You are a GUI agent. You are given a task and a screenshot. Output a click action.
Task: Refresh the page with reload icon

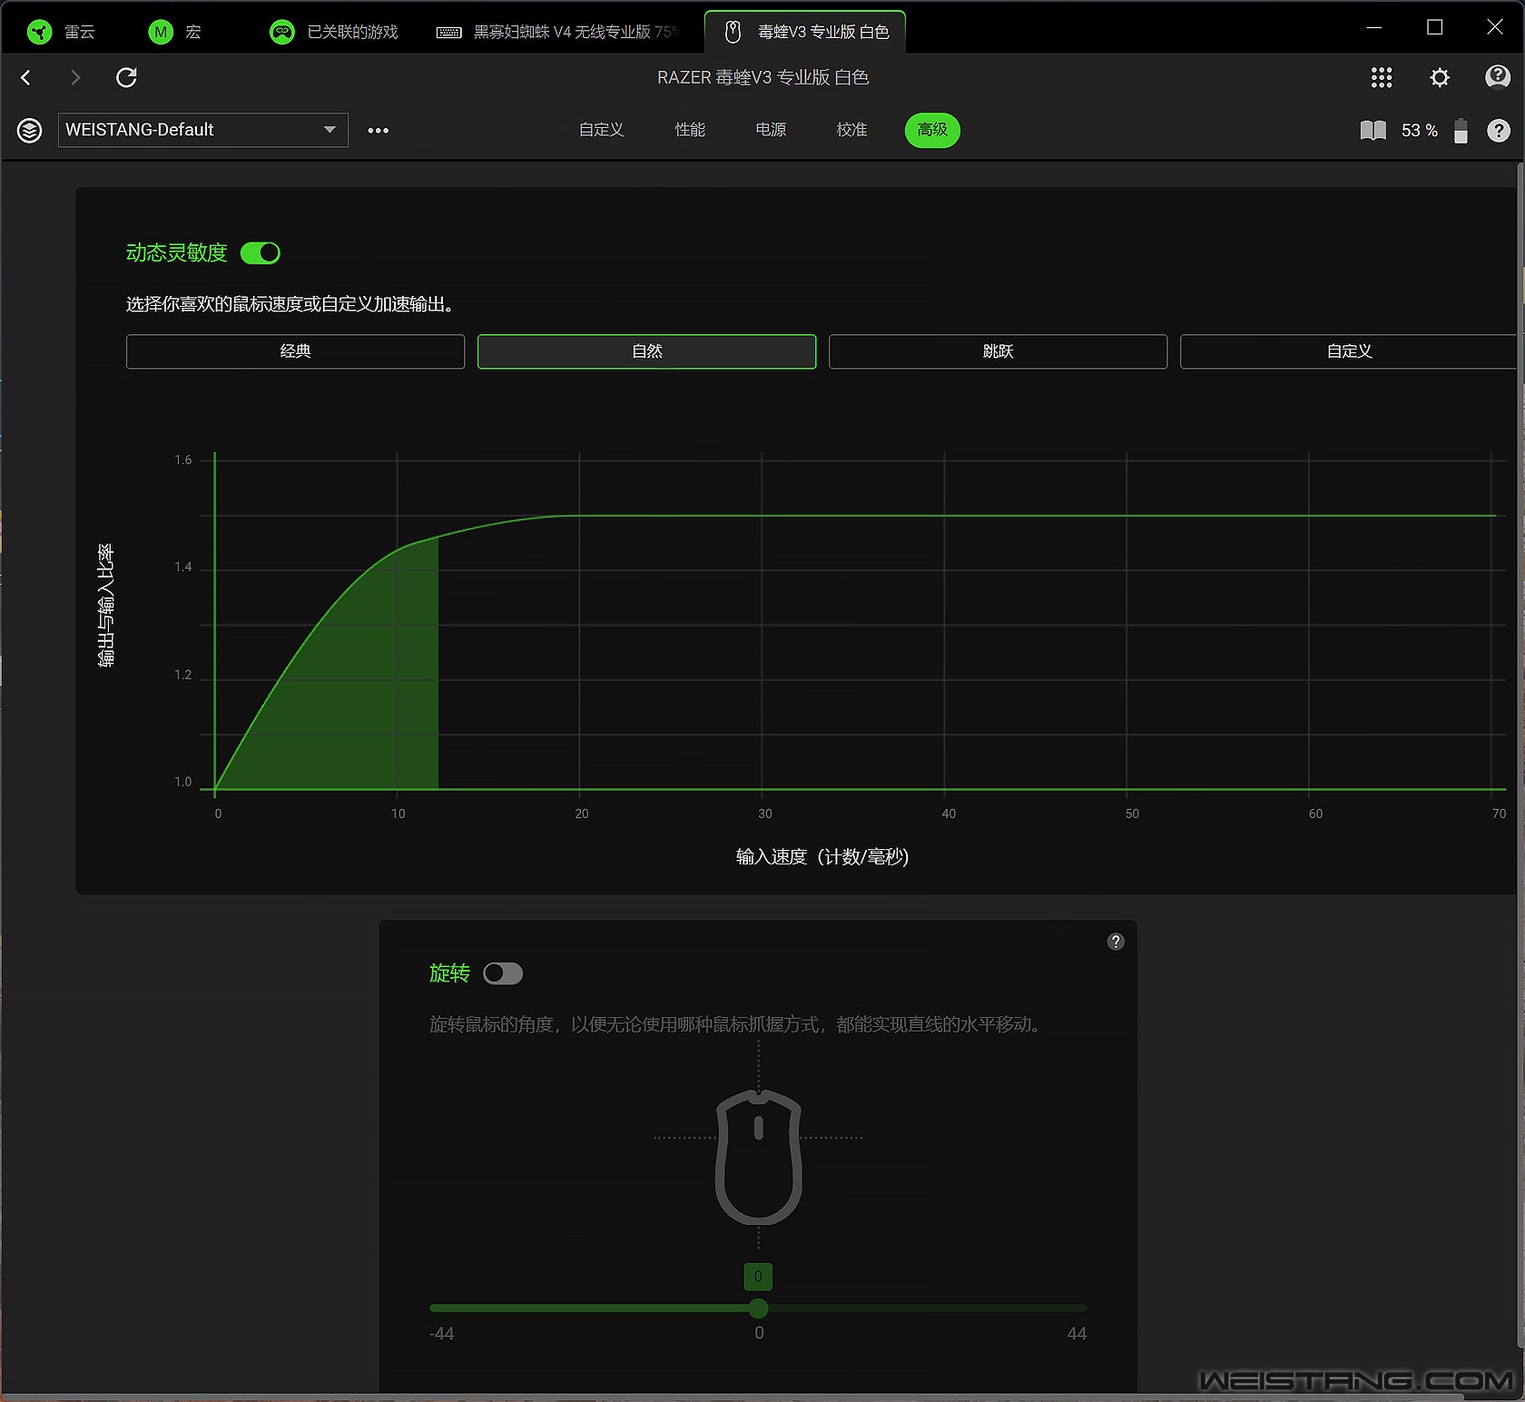pos(126,77)
